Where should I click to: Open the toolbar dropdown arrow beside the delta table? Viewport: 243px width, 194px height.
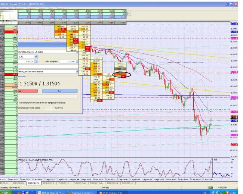[x=129, y=13]
